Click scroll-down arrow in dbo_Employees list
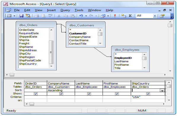 pos(144,68)
